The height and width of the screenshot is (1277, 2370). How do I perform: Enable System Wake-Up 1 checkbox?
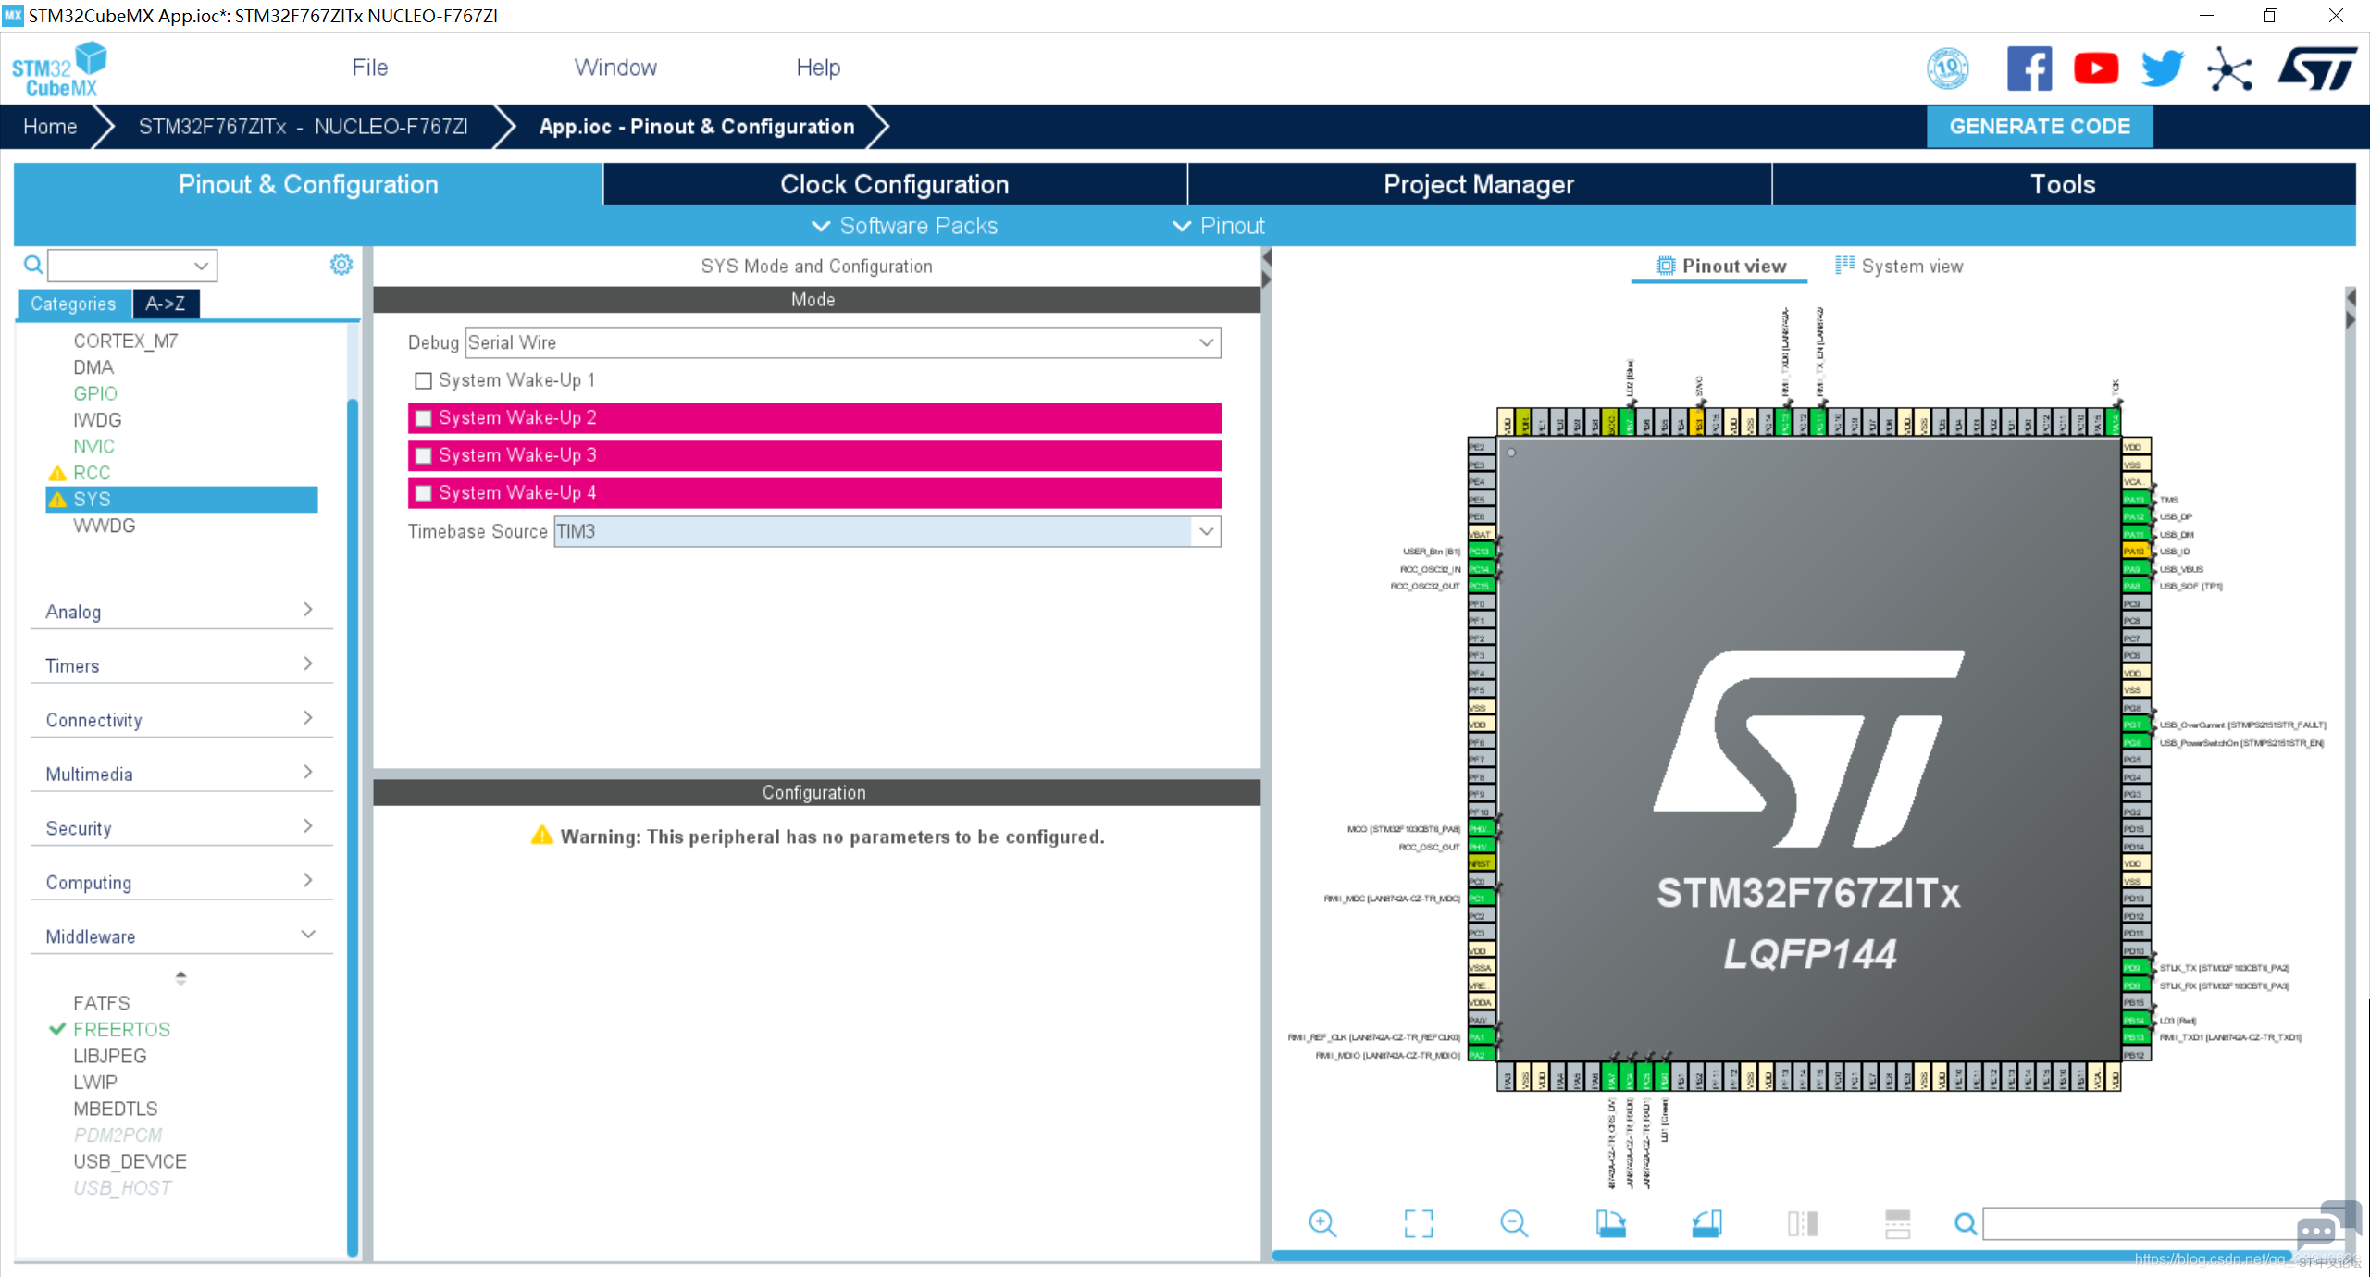coord(423,380)
